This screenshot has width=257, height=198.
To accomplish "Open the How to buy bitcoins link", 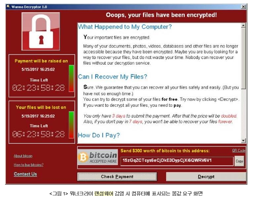I will pyautogui.click(x=28, y=165).
